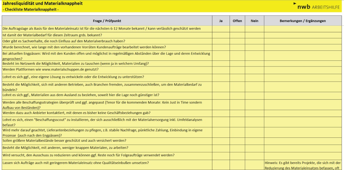Click the www.materialschuppen.de question text
344x170 pixels.
[x=50, y=70]
